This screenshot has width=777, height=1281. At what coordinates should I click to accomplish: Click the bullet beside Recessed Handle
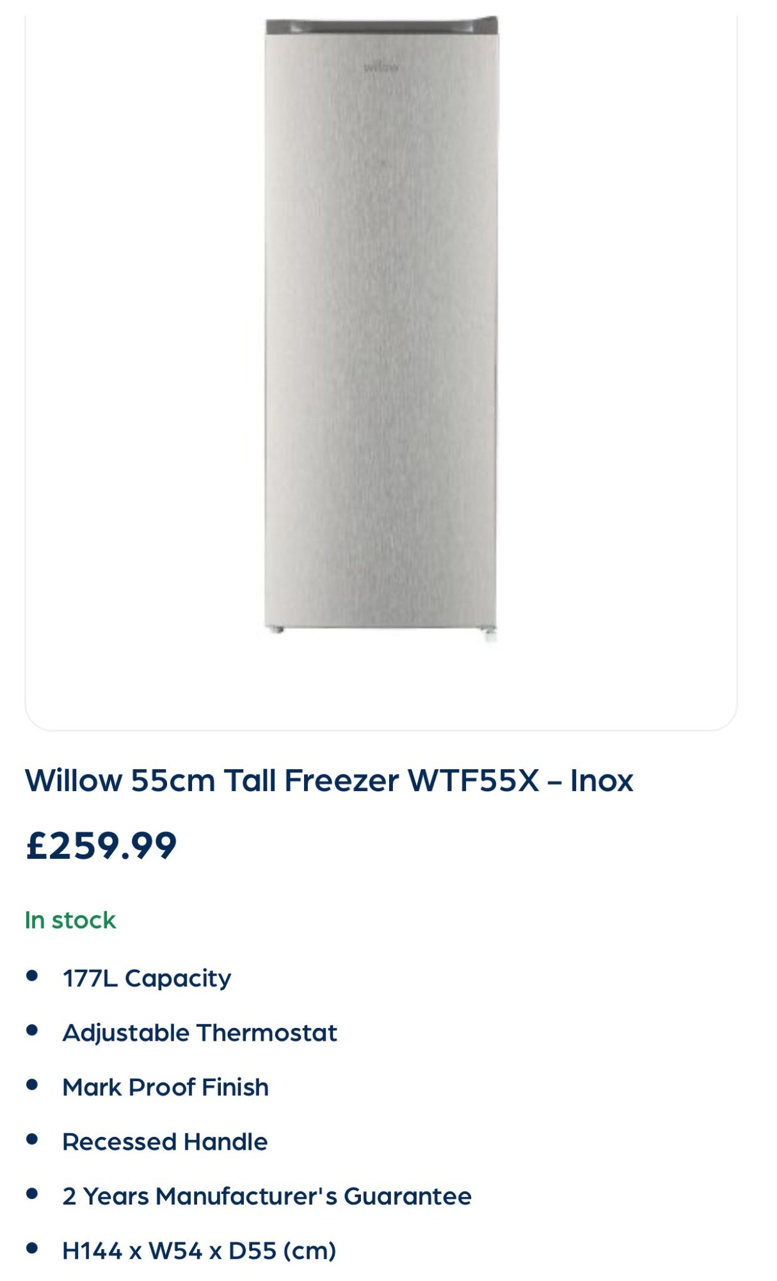point(32,1139)
